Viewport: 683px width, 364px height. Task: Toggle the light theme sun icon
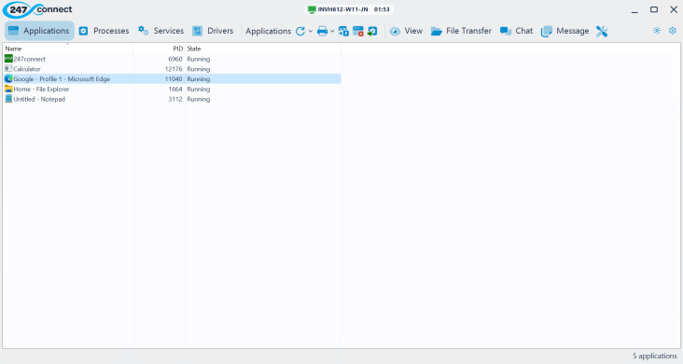tap(657, 31)
